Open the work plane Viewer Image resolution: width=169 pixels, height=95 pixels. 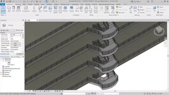pos(160,12)
